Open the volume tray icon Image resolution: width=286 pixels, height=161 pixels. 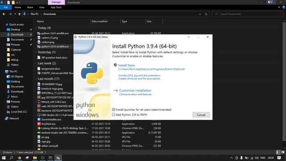(x=257, y=158)
